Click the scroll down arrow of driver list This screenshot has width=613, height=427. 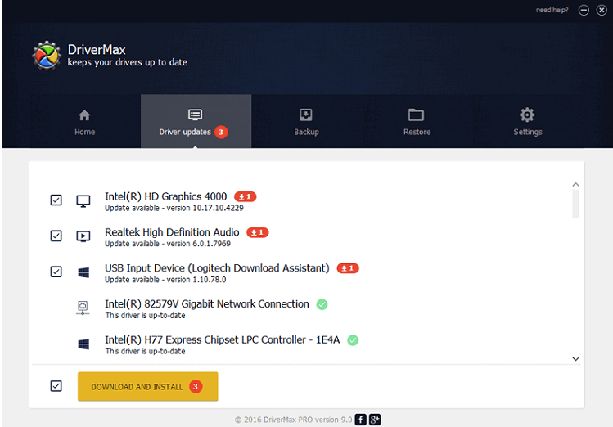tap(575, 358)
